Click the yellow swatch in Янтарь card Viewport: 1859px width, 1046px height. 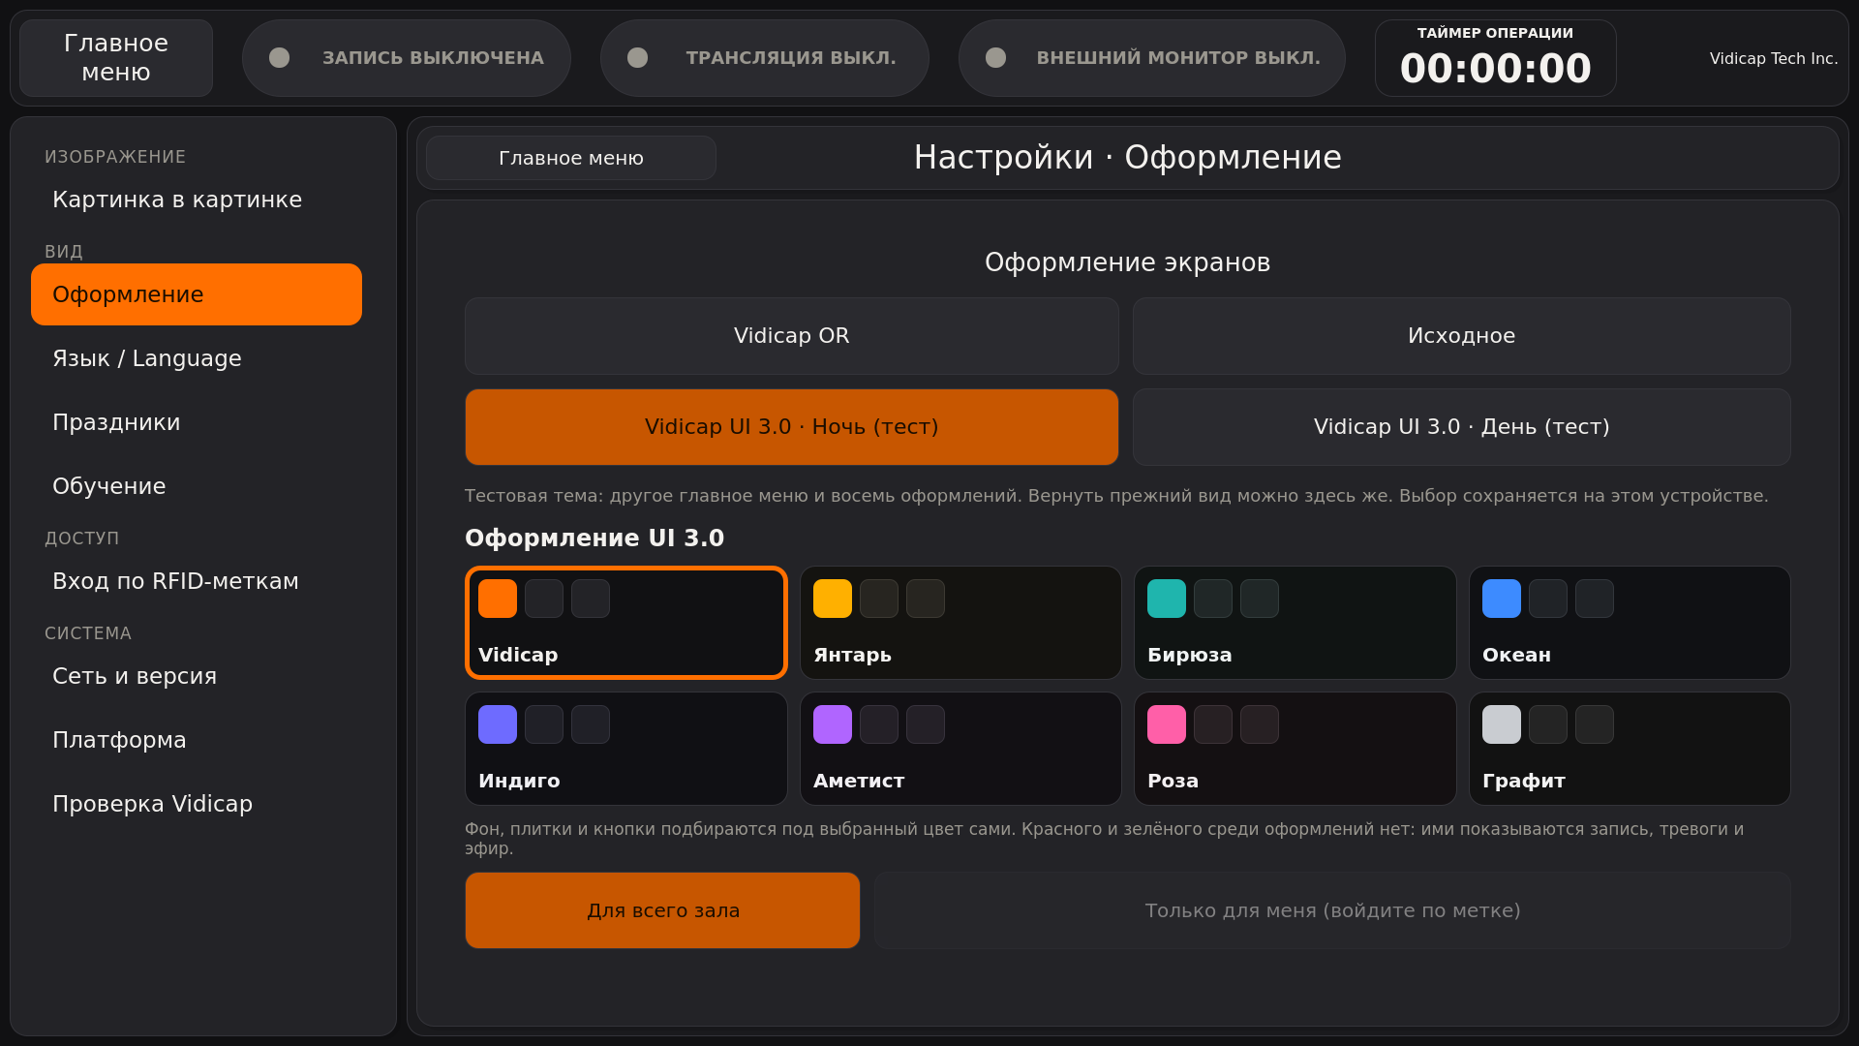click(833, 599)
